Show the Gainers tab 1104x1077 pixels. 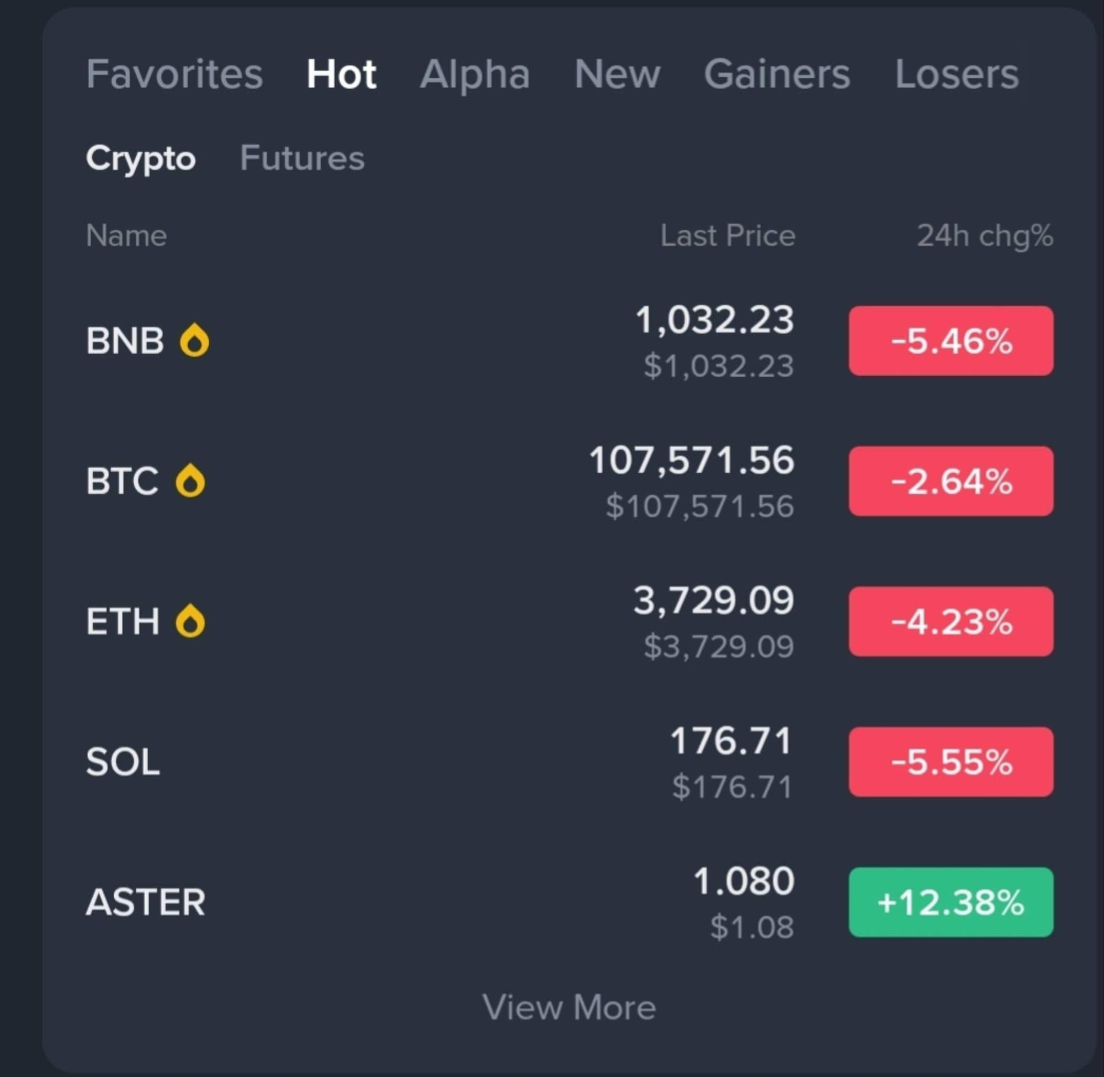click(x=777, y=74)
